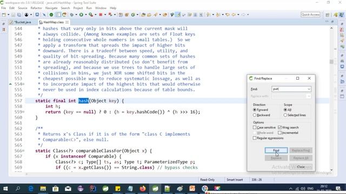Click the Search flashlight toolbar icon

coord(156,15)
